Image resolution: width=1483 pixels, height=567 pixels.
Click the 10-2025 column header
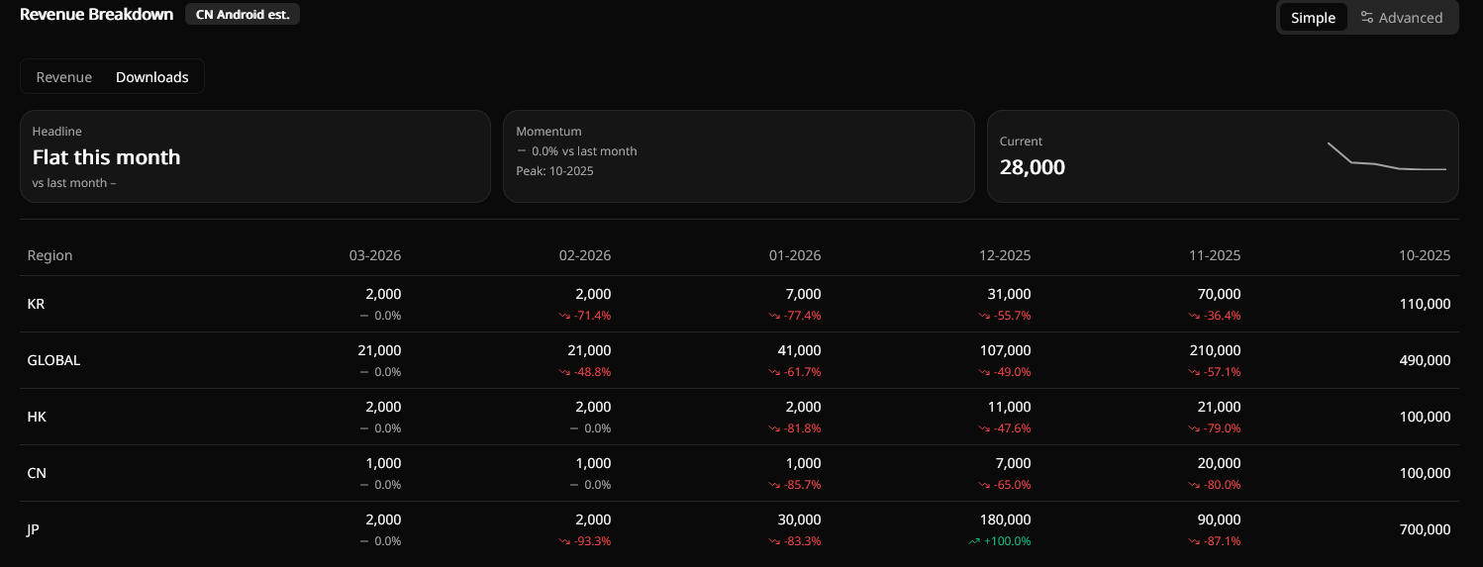[1425, 255]
